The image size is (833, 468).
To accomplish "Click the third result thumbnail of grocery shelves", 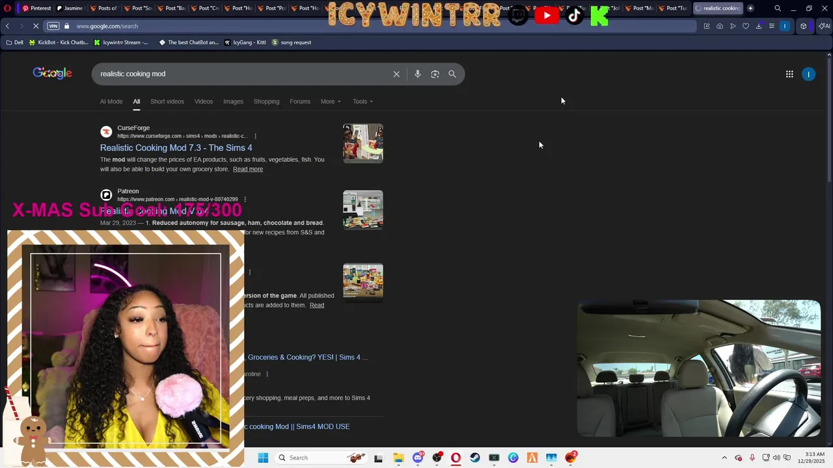I will [363, 281].
